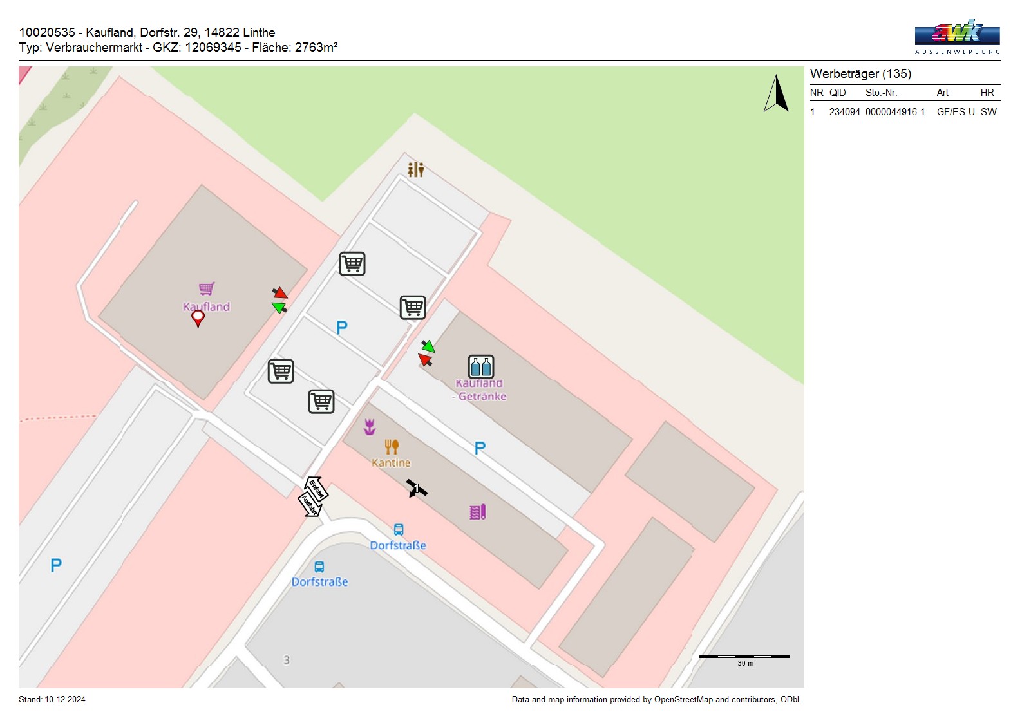This screenshot has height=723, width=1022.
Task: Select table row with QID 234094
Action: tap(904, 112)
